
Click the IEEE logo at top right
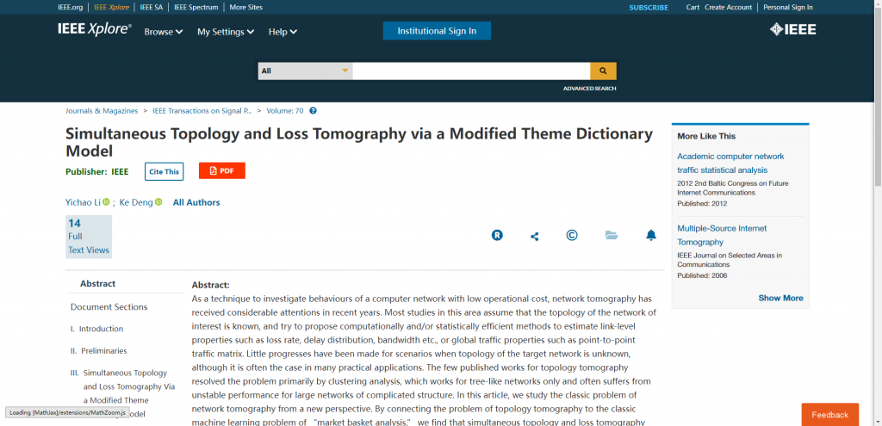792,30
